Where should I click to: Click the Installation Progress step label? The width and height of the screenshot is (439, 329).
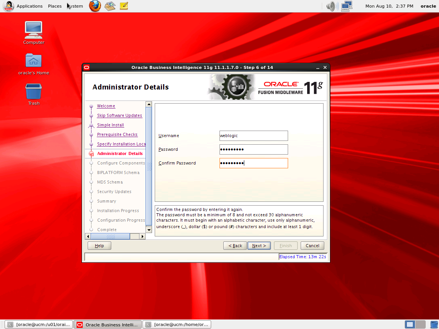118,211
